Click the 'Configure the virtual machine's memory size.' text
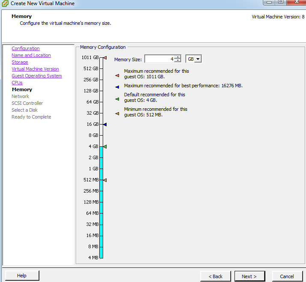Image resolution: width=306 pixels, height=282 pixels. pyautogui.click(x=65, y=23)
